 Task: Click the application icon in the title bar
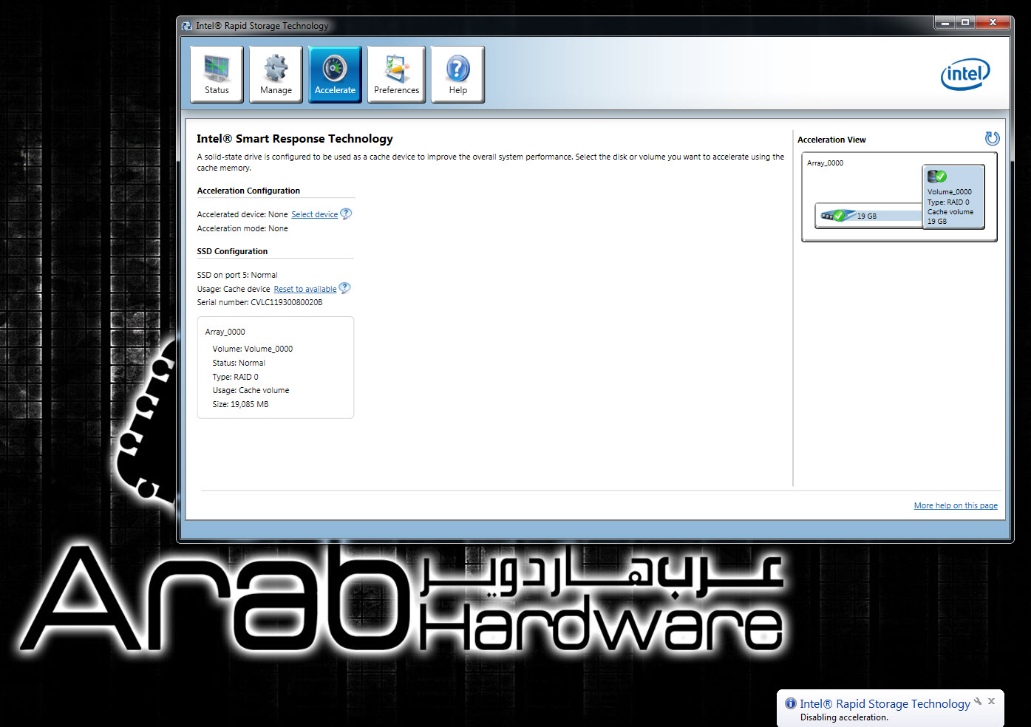tap(187, 25)
